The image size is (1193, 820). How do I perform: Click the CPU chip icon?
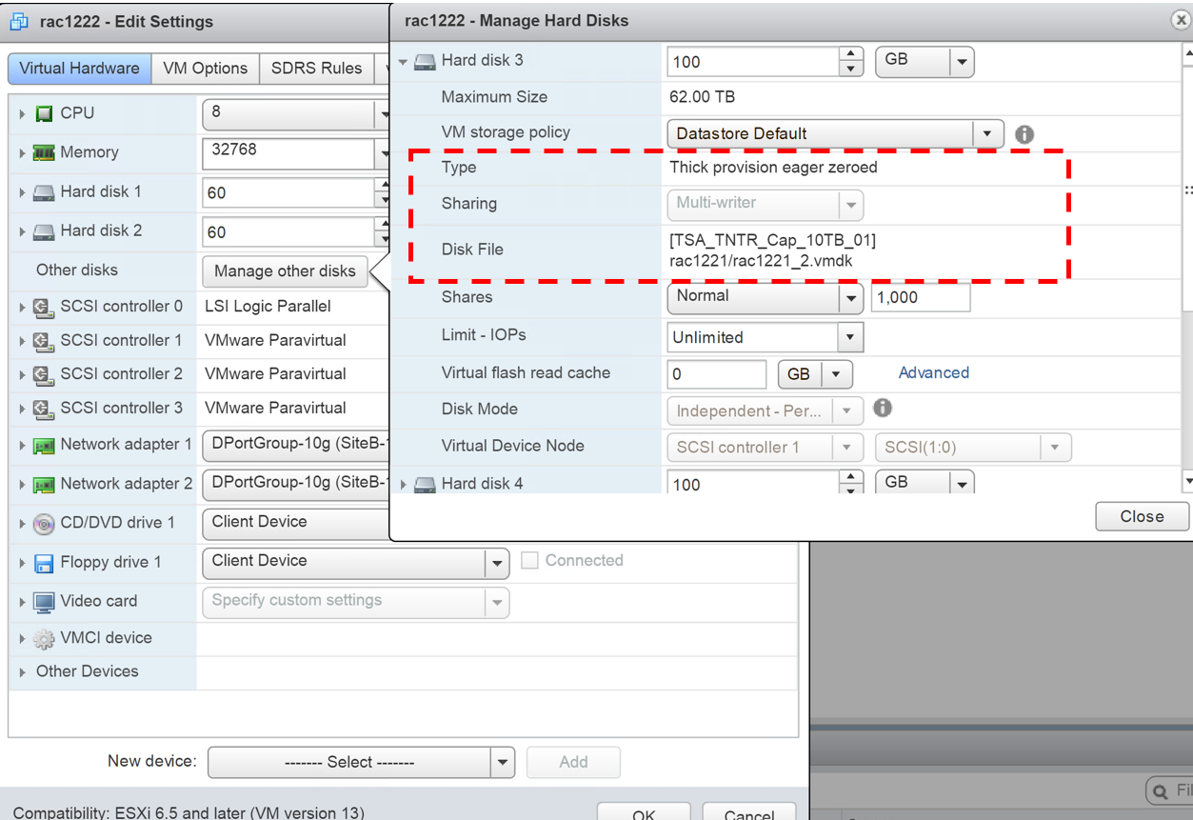(44, 113)
